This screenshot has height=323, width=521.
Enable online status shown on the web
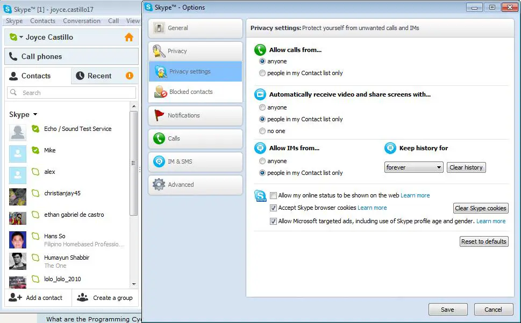(273, 195)
